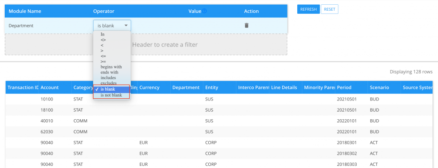This screenshot has width=438, height=168.
Task: Click the Operator filter header
Action: click(104, 11)
